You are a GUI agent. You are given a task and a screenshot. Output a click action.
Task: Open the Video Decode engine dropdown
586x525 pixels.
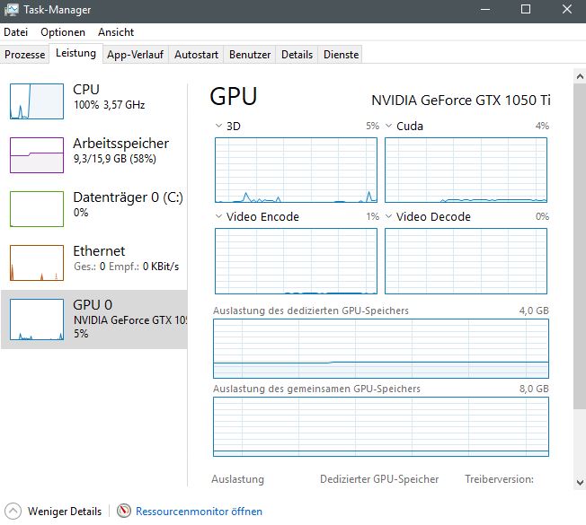pyautogui.click(x=389, y=217)
